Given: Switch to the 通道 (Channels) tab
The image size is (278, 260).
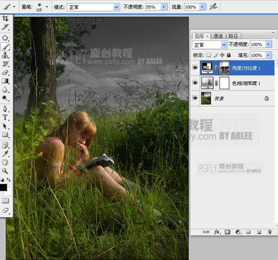Looking at the screenshot, I should pyautogui.click(x=218, y=36).
